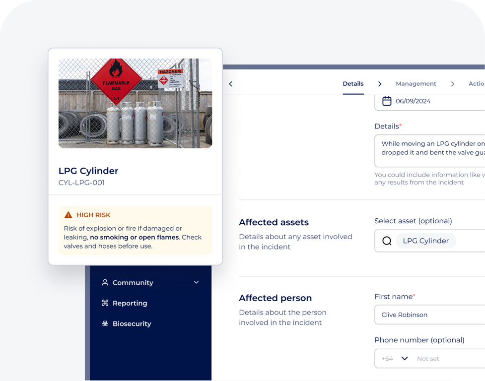485x381 pixels.
Task: Collapse the Community navigation section
Action: (196, 282)
